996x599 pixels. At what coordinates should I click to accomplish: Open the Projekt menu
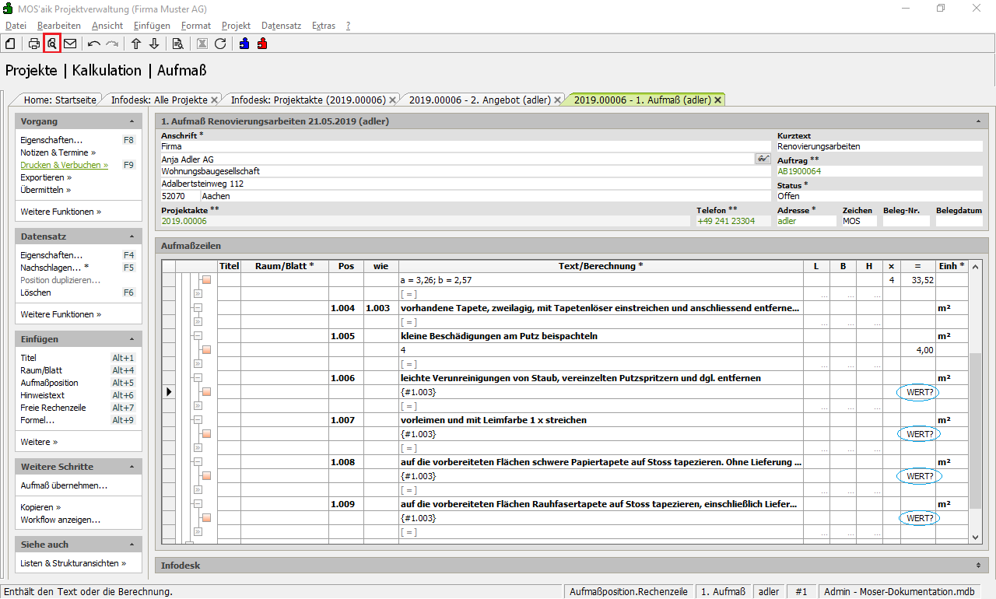tap(236, 26)
